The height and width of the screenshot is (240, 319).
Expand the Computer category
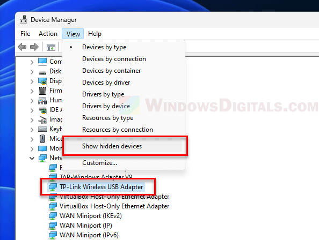click(32, 62)
